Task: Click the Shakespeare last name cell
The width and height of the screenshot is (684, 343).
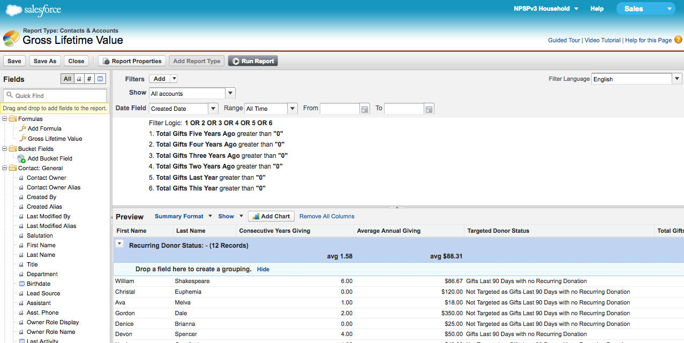Action: (192, 281)
